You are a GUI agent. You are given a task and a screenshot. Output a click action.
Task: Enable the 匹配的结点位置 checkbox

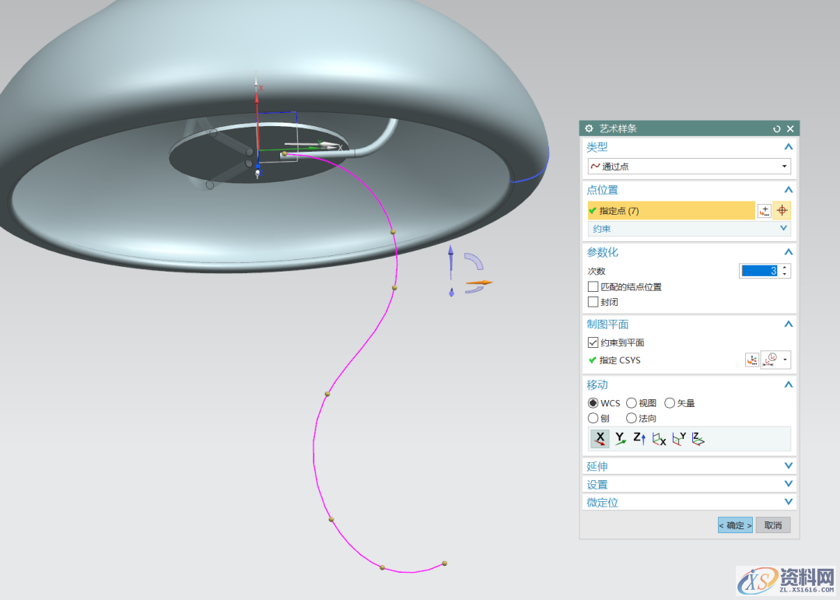[593, 287]
